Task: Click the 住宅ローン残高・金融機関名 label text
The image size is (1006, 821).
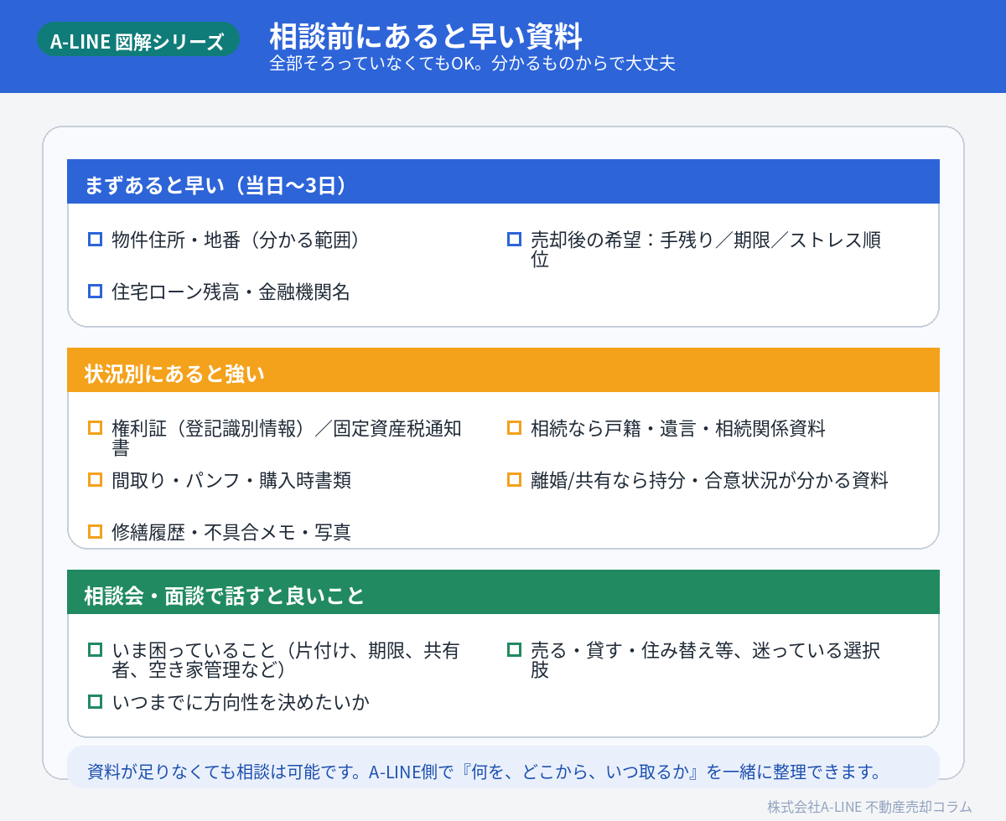Action: click(231, 292)
